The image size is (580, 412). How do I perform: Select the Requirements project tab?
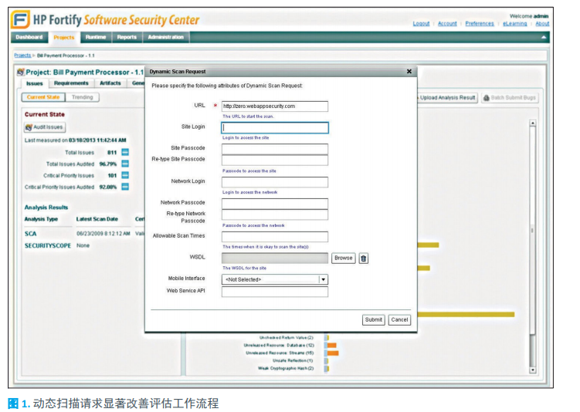tap(71, 83)
